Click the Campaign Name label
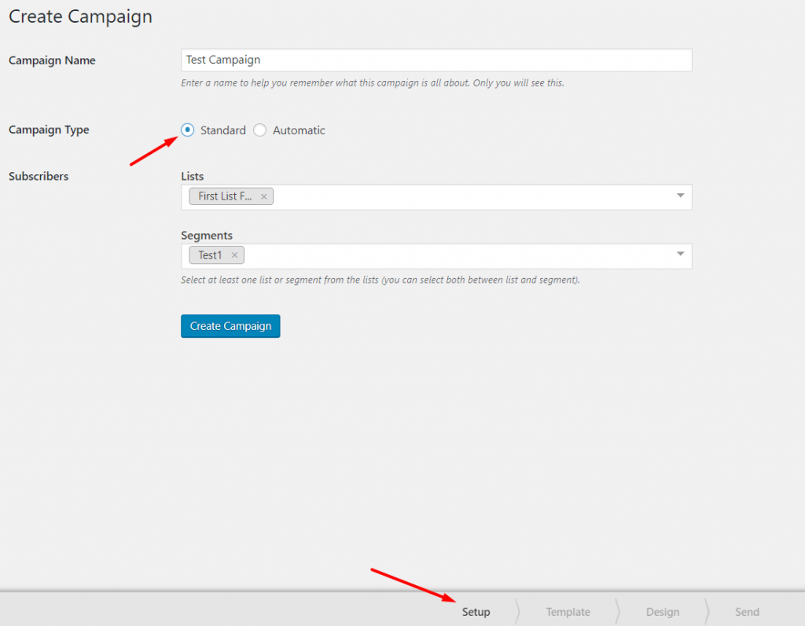Viewport: 805px width, 626px height. pyautogui.click(x=52, y=60)
